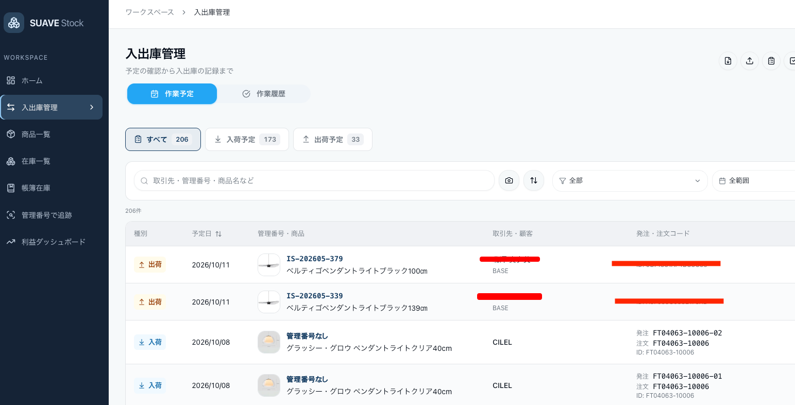Click the ワークスペース breadcrumb link
The height and width of the screenshot is (405, 795).
click(150, 12)
